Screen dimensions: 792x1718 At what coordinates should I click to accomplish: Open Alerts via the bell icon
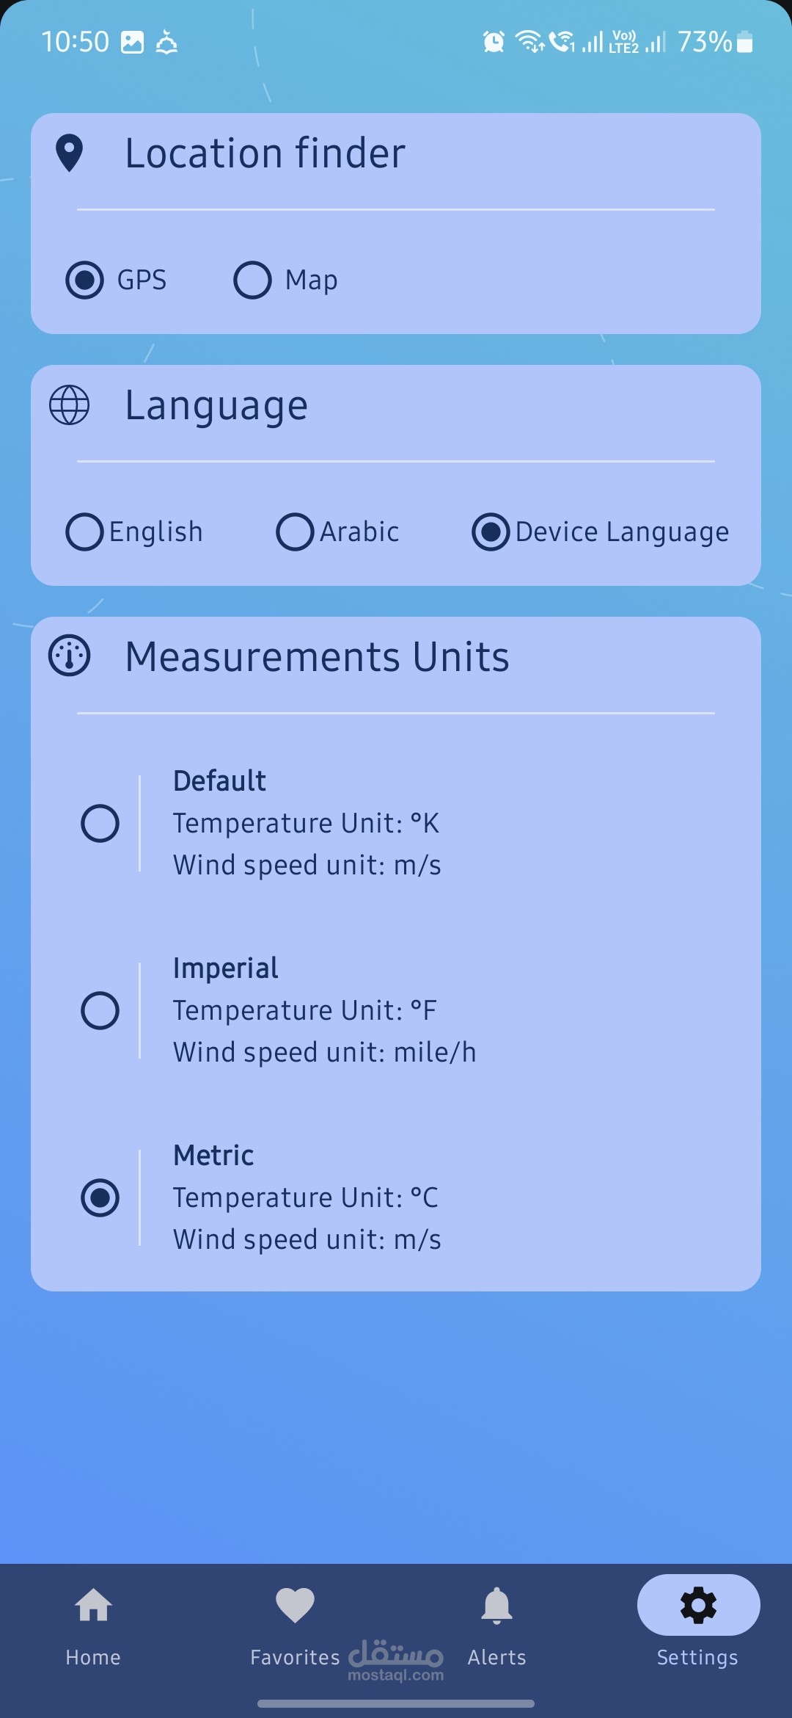point(496,1605)
